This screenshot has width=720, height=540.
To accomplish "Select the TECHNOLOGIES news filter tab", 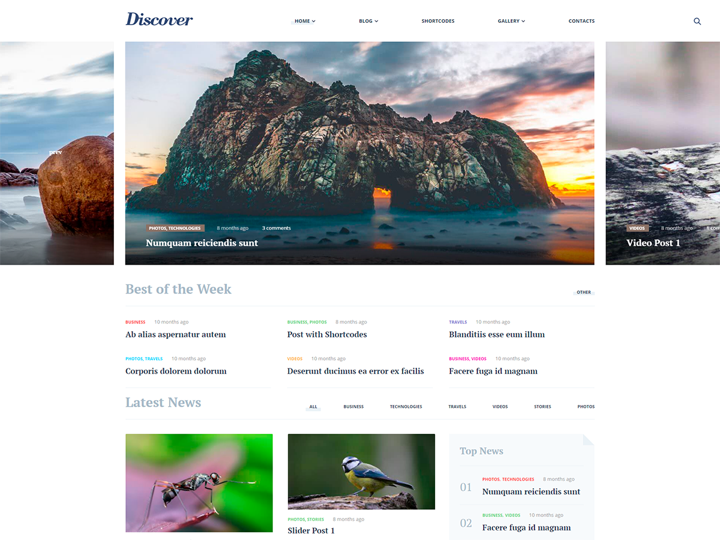I will click(406, 406).
